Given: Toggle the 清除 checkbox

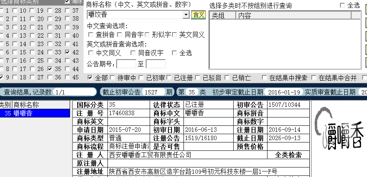Looking at the screenshot, I should click(x=67, y=2).
